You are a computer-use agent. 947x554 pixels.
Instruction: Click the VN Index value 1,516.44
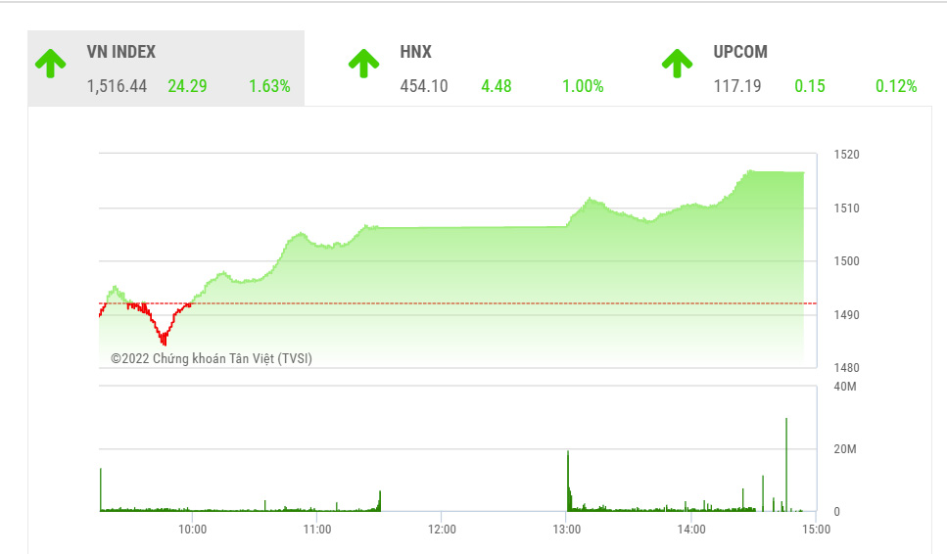[117, 86]
